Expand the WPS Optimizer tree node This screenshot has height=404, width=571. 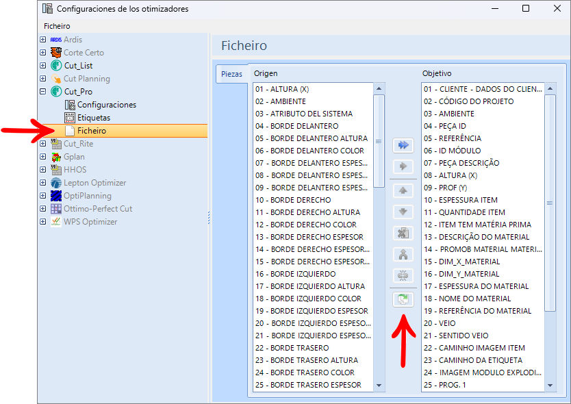(x=43, y=221)
